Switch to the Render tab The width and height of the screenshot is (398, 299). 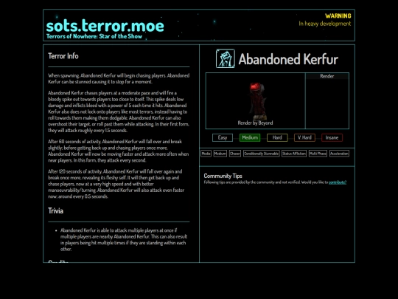coord(327,76)
